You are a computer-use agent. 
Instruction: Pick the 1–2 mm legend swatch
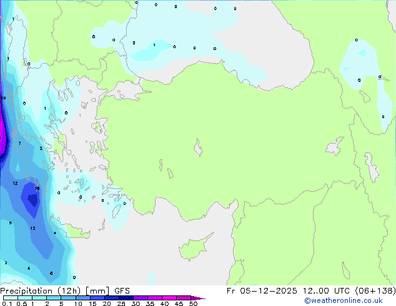point(39,298)
